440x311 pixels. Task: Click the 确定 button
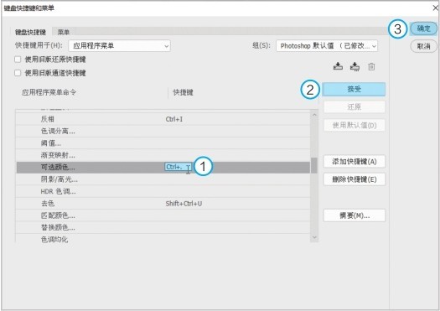point(424,29)
